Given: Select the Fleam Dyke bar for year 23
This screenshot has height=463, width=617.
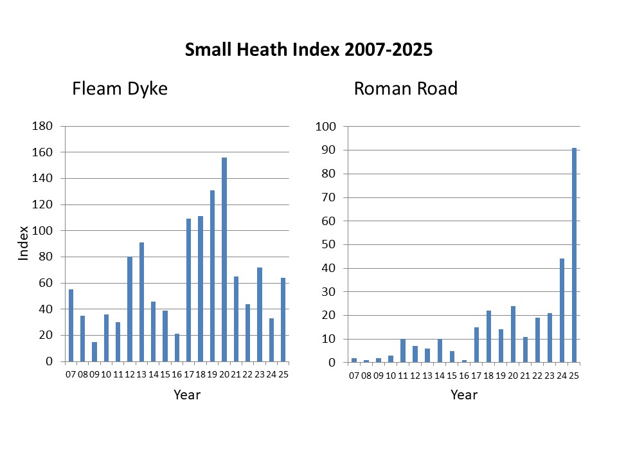Looking at the screenshot, I should pyautogui.click(x=260, y=314).
